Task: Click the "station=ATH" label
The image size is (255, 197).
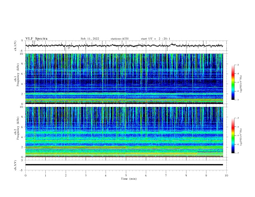Action: 119,39
